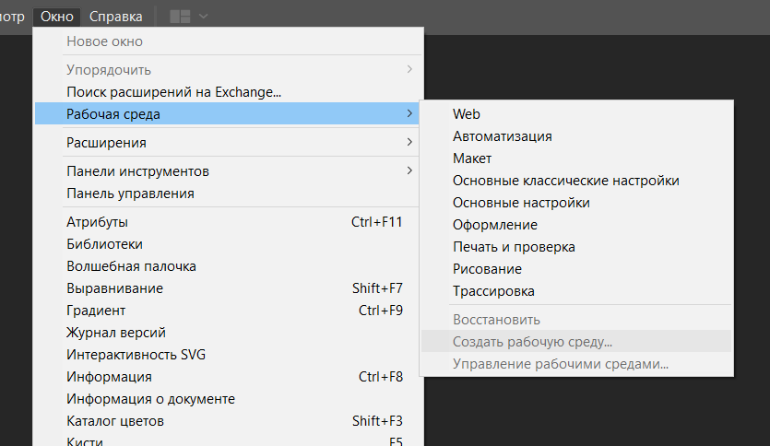This screenshot has height=446, width=770.
Task: Expand the Панели инструментов submenu
Action: [137, 171]
